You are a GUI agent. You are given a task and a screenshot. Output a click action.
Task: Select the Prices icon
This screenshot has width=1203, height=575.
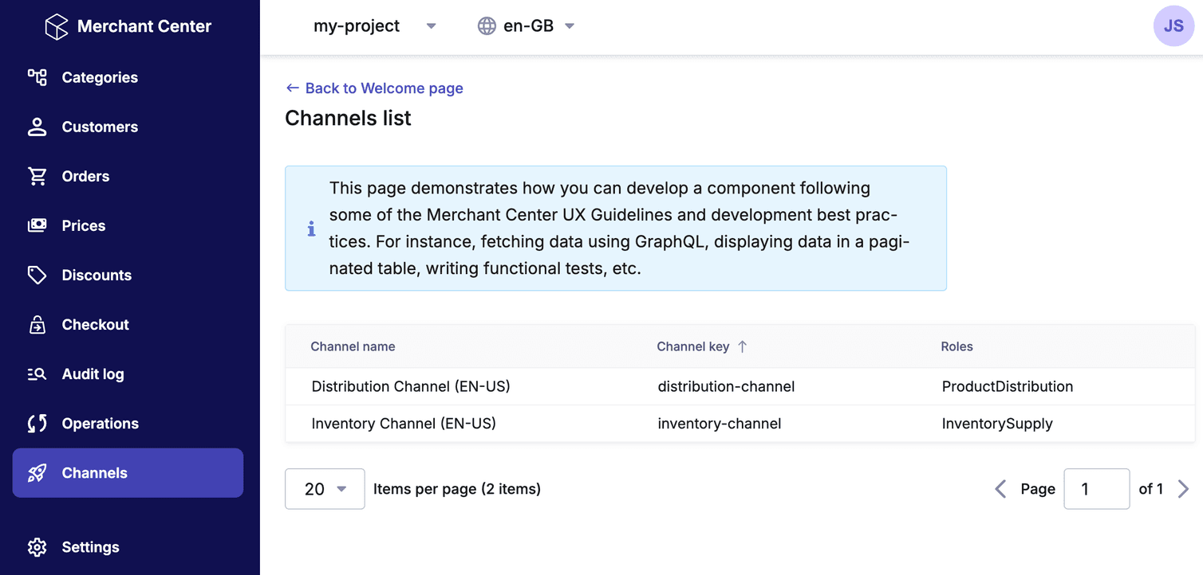point(37,225)
